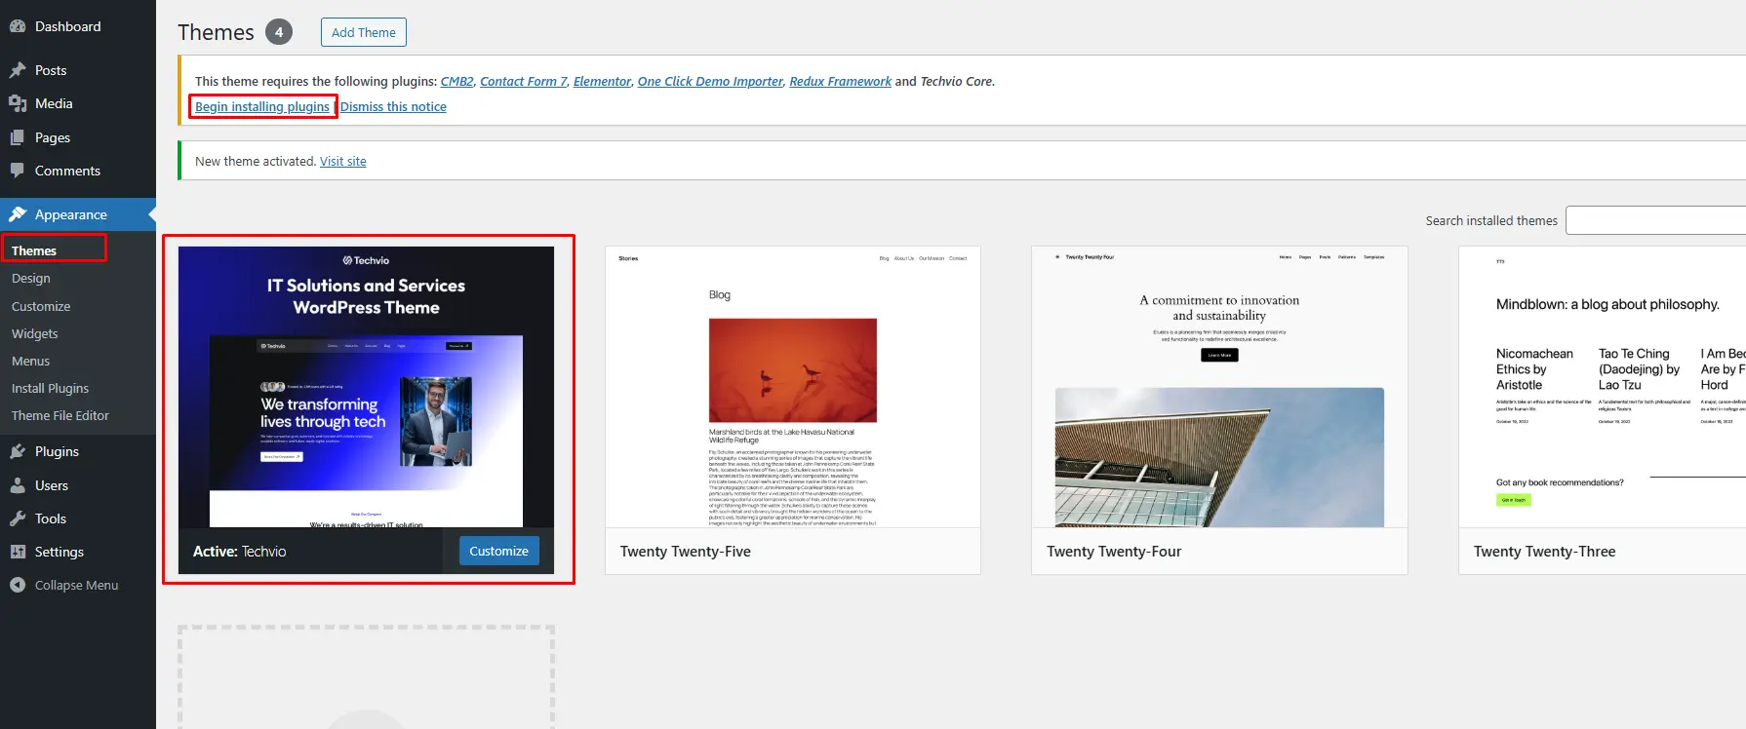
Task: Open the Themes submenu item
Action: click(34, 250)
